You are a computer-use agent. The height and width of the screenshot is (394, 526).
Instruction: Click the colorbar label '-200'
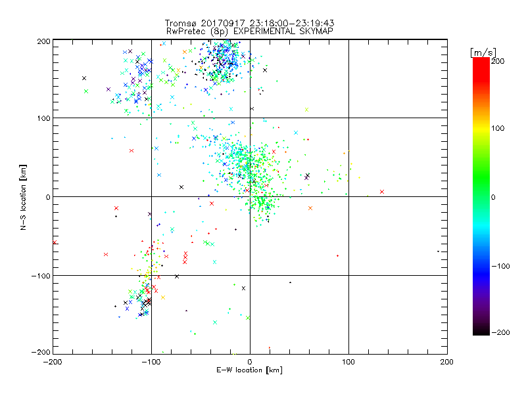pyautogui.click(x=500, y=333)
